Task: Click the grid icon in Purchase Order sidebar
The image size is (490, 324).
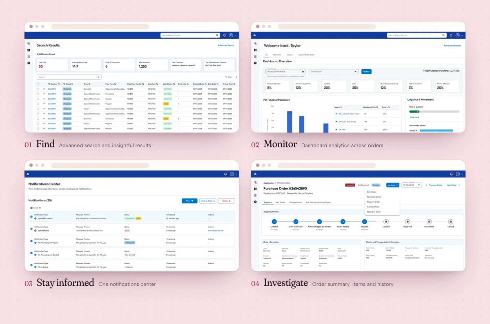Action: pos(255,189)
